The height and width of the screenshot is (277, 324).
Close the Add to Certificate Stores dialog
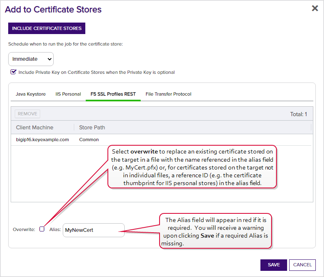pos(315,8)
